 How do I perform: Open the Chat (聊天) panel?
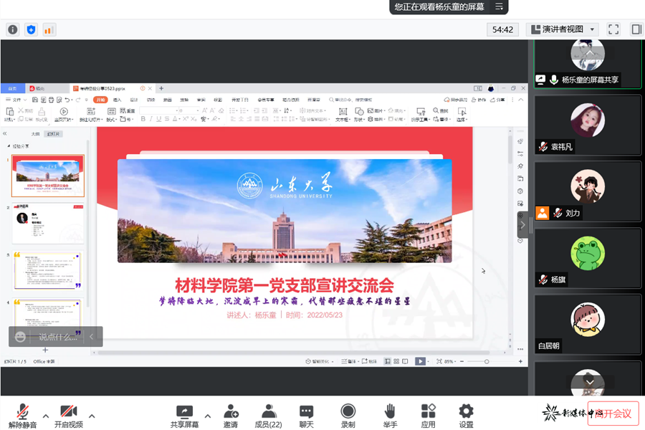307,415
